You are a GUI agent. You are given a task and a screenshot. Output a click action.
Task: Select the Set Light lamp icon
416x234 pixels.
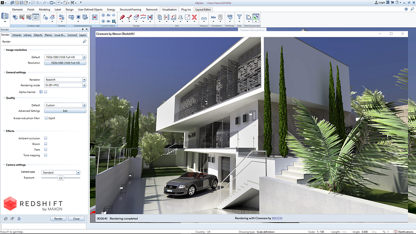(52, 17)
